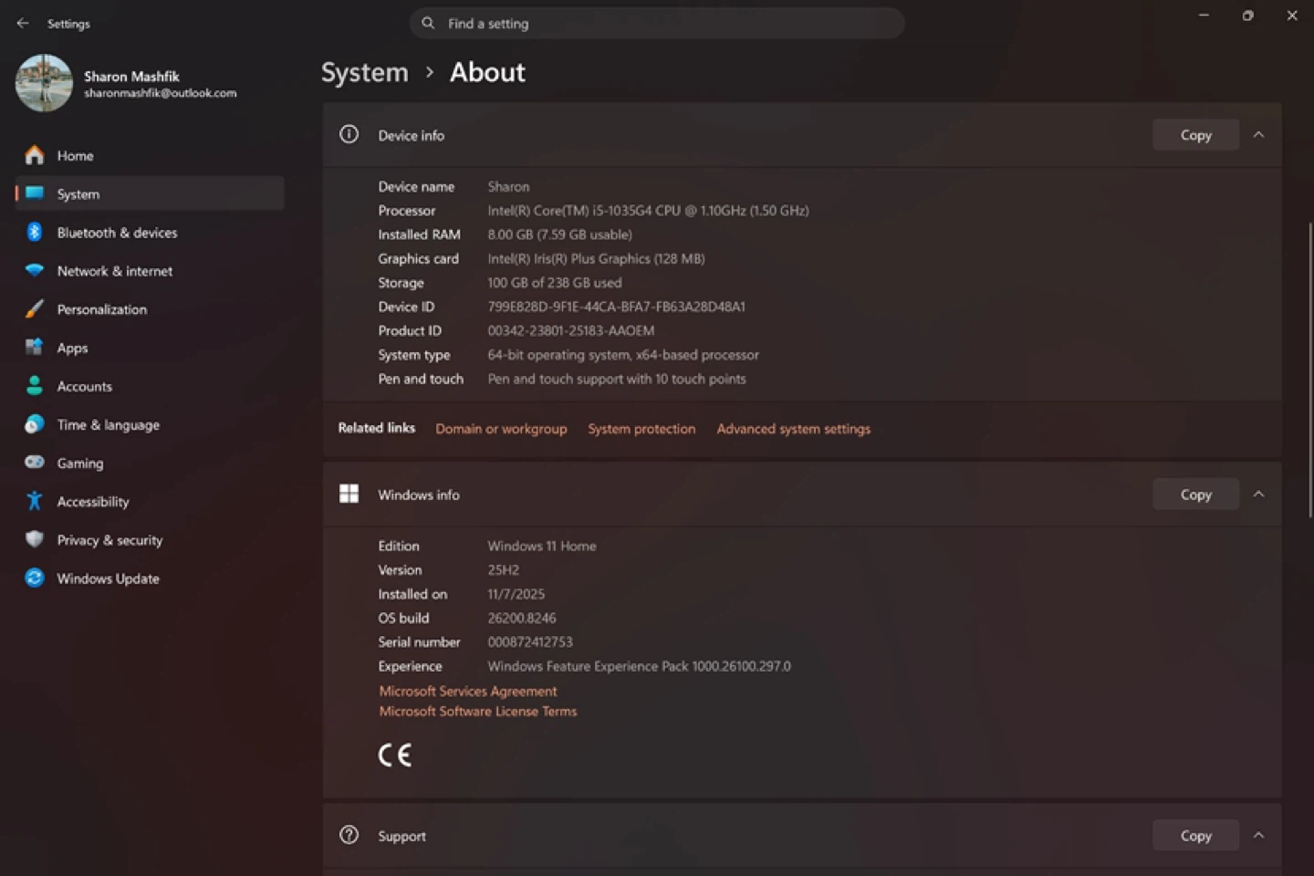The image size is (1314, 876).
Task: Click the Home icon in sidebar
Action: pyautogui.click(x=35, y=156)
